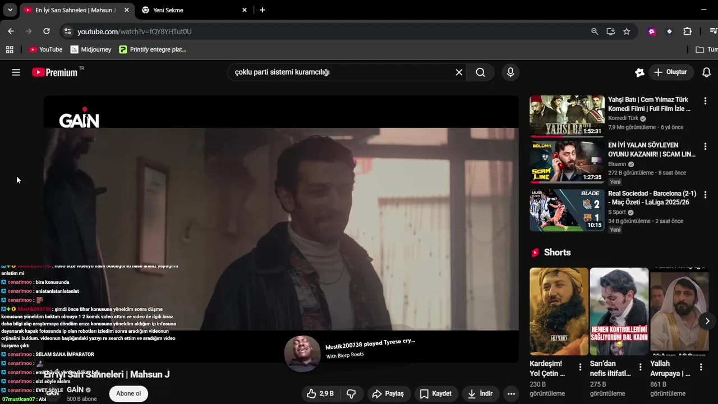Open the Sarı'dan nefis iltifat short
718x404 pixels.
coord(619,311)
